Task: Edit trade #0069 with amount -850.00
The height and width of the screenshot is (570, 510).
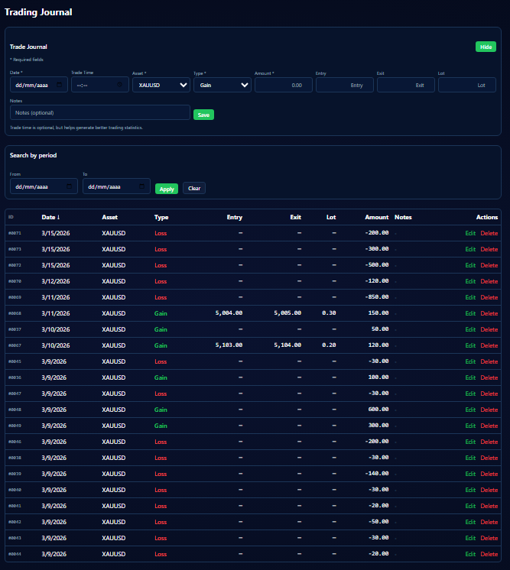Action: click(470, 297)
